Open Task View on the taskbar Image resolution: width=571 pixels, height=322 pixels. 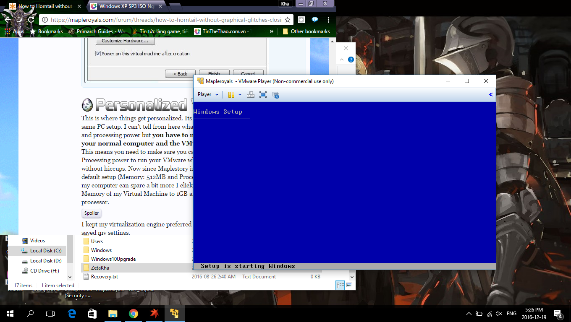(x=50, y=314)
